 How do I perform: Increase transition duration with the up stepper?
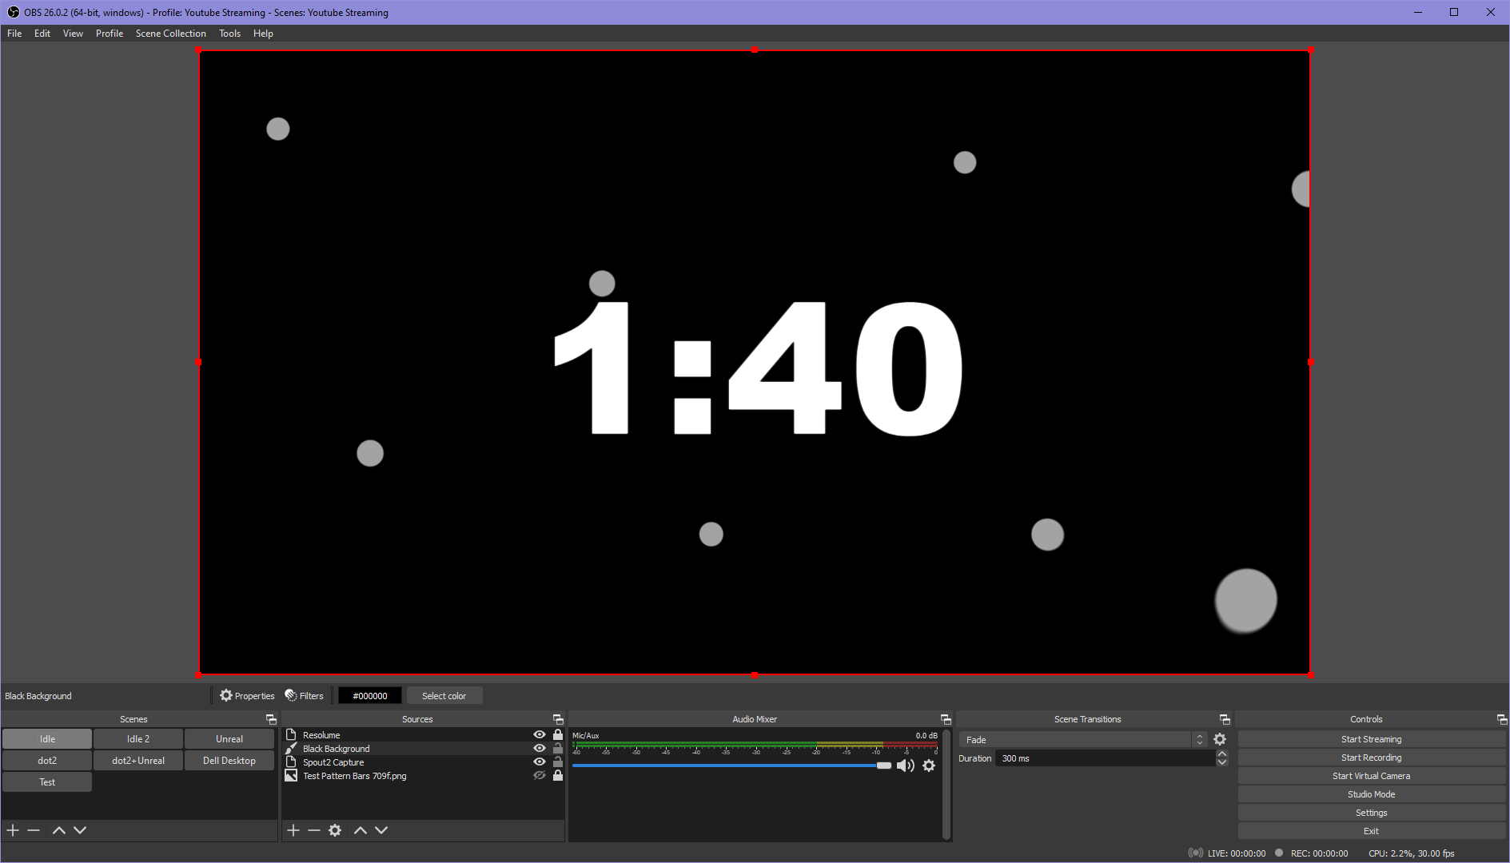[1221, 754]
